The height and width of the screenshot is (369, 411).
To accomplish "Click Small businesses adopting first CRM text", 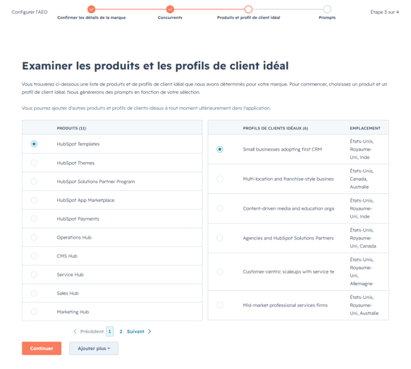I will click(x=282, y=149).
